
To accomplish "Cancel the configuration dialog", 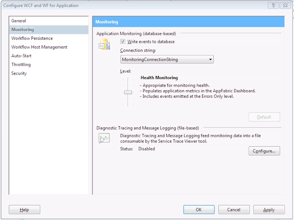I will click(234, 209).
